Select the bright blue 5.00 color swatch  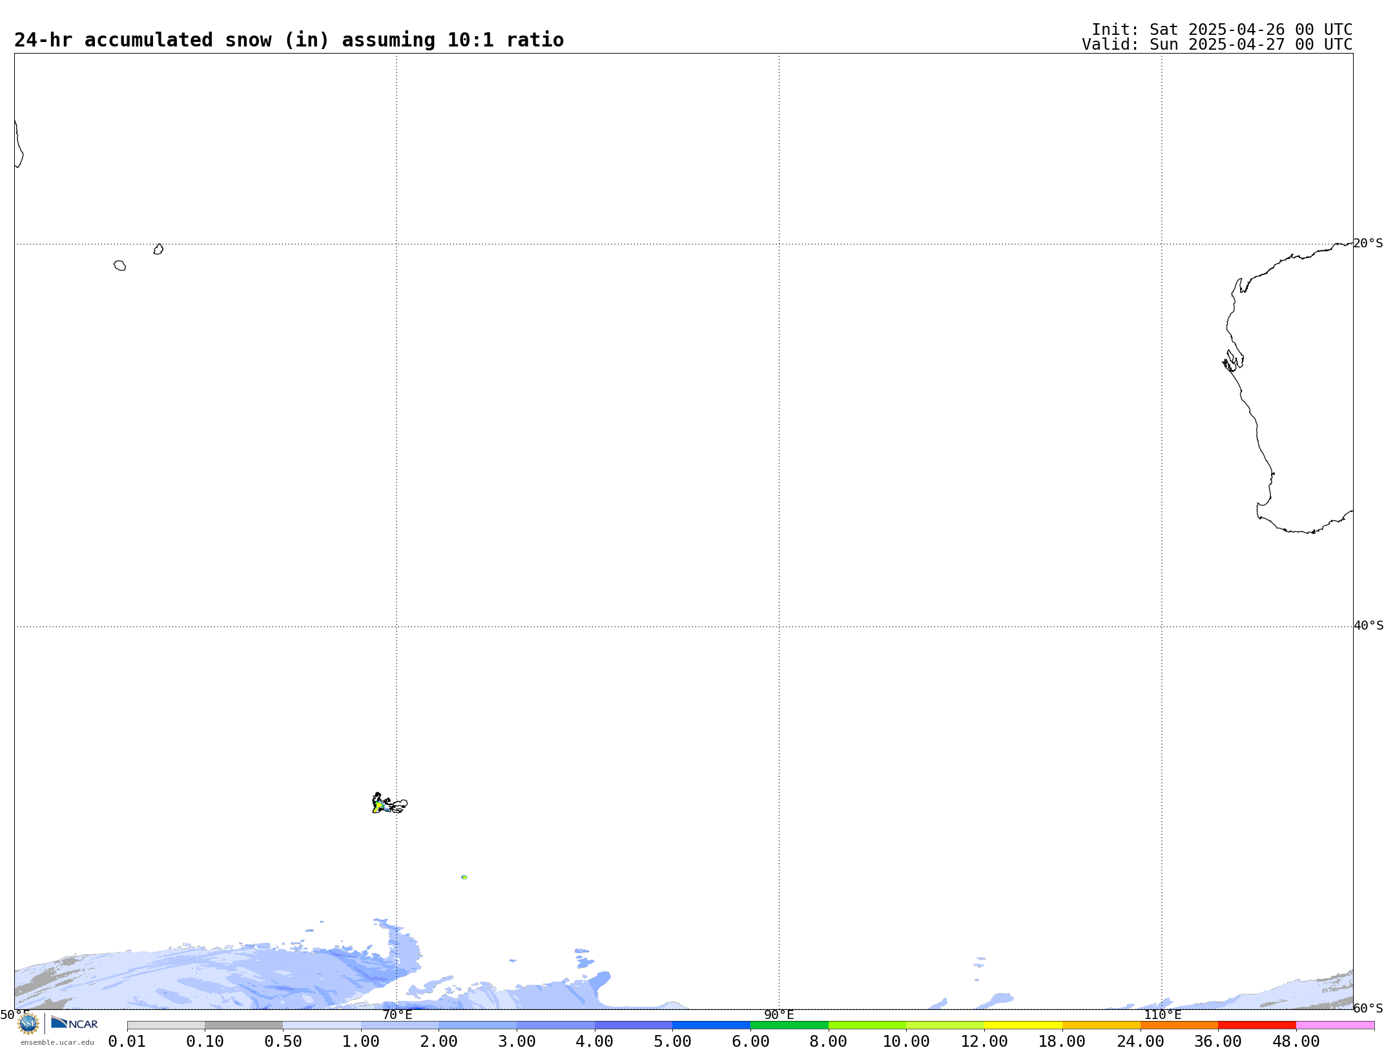711,1025
